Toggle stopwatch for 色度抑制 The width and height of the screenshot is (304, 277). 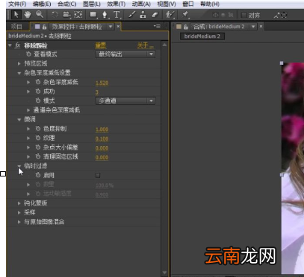(38, 129)
